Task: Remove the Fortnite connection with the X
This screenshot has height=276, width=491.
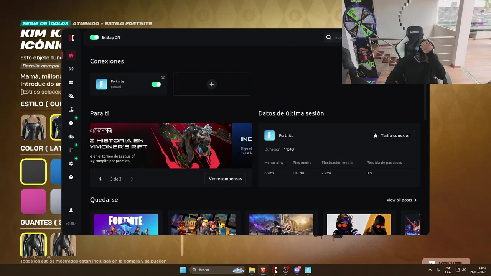Action: point(163,77)
